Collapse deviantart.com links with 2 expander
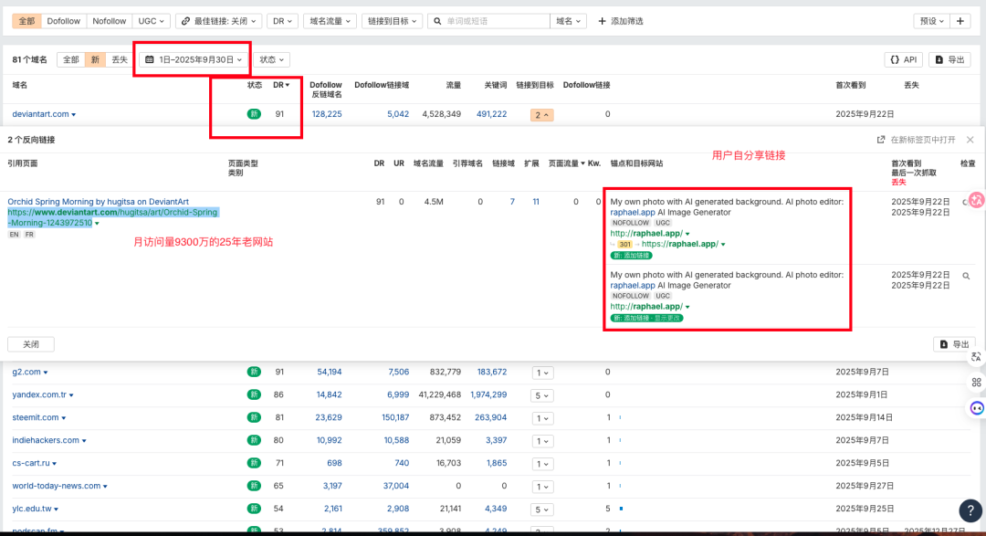Image resolution: width=986 pixels, height=536 pixels. tap(541, 115)
